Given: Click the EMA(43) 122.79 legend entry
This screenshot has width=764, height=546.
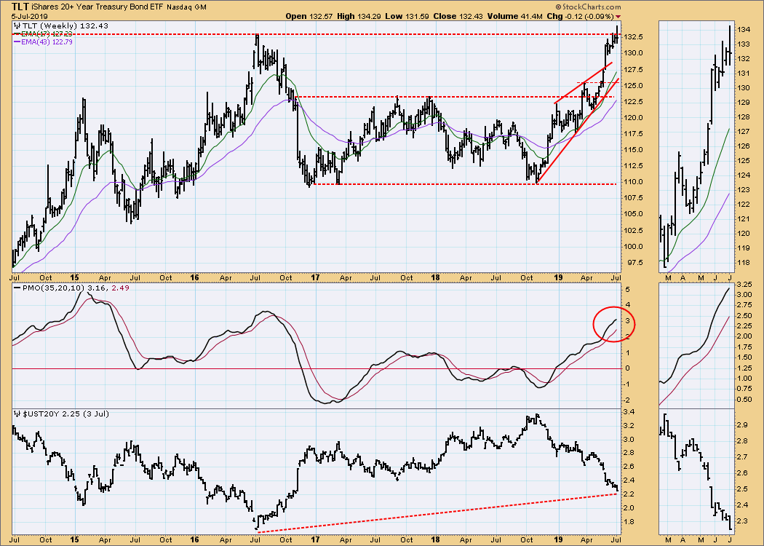Looking at the screenshot, I should (47, 42).
